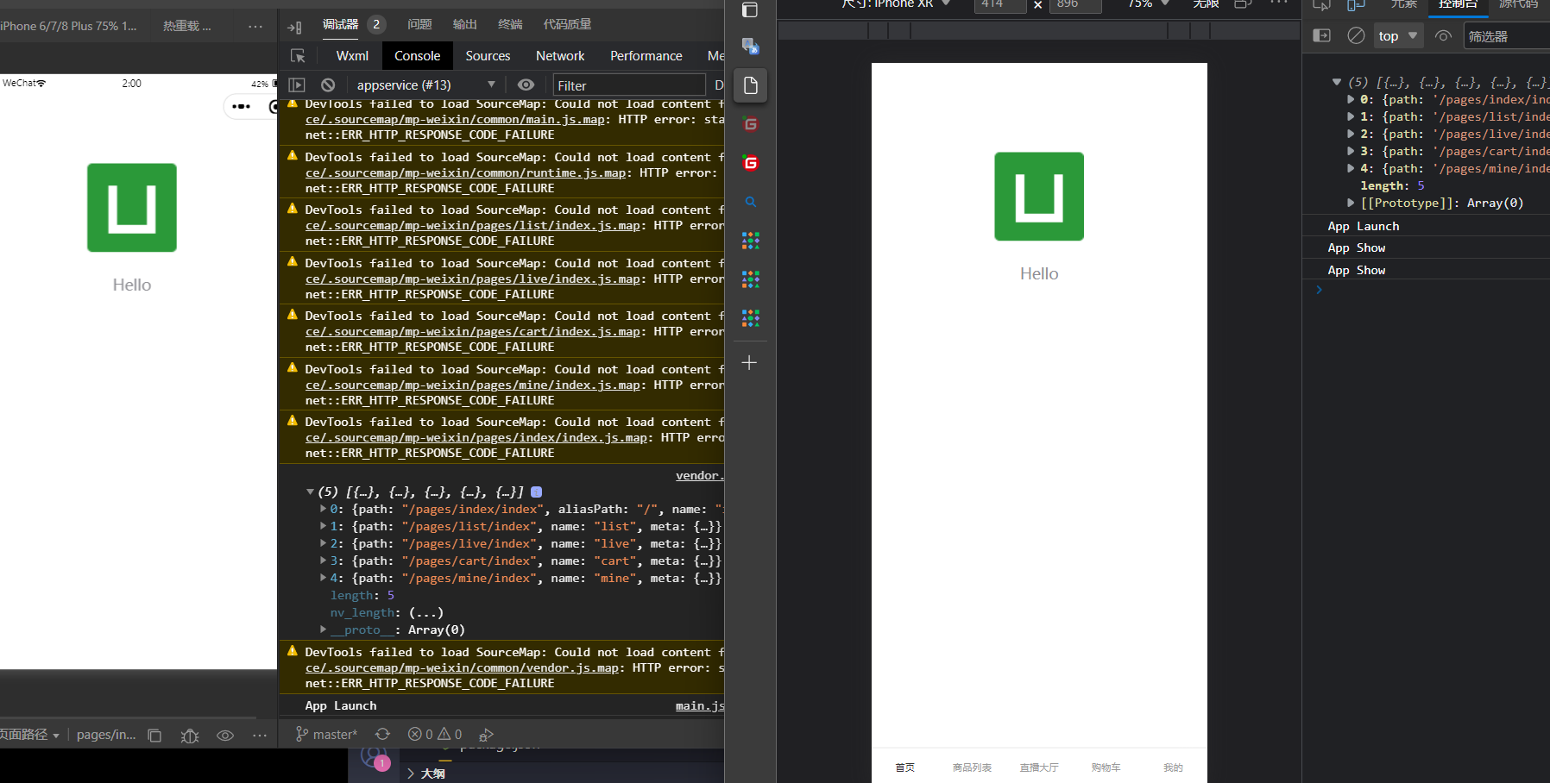Open the vendor source link above the array
The height and width of the screenshot is (783, 1550).
point(699,476)
